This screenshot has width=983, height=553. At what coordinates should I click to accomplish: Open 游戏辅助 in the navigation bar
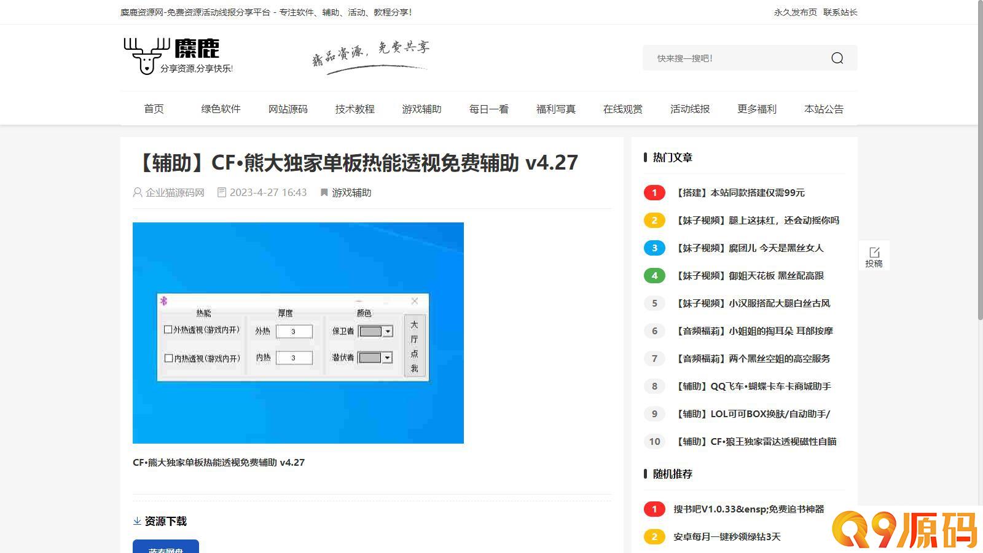tap(421, 109)
